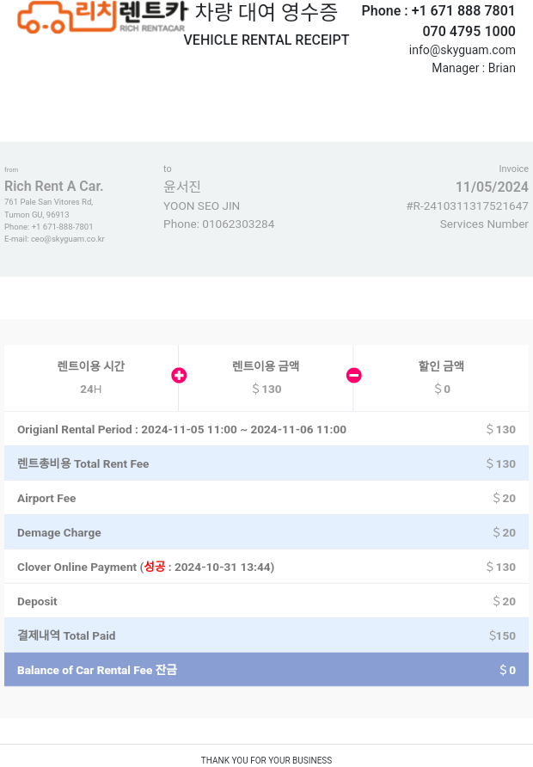Select the 070 4795 1000 phone number
533x767 pixels.
pyautogui.click(x=469, y=31)
